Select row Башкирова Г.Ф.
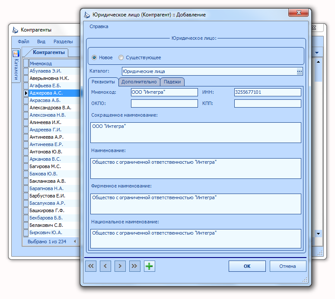 coord(52,210)
